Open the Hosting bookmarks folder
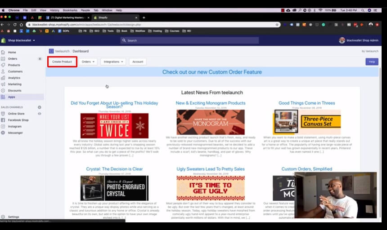Viewport: 387px width, 230px height. tap(155, 31)
